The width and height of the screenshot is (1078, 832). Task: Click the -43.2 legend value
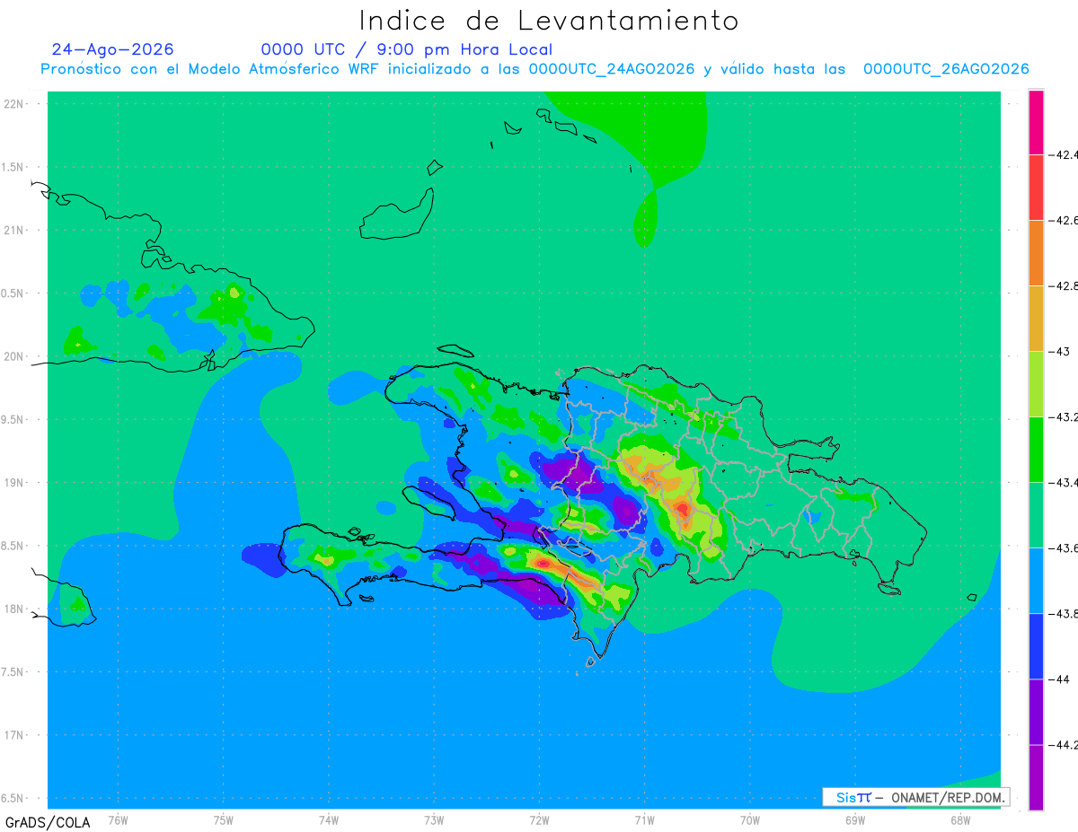[1064, 416]
